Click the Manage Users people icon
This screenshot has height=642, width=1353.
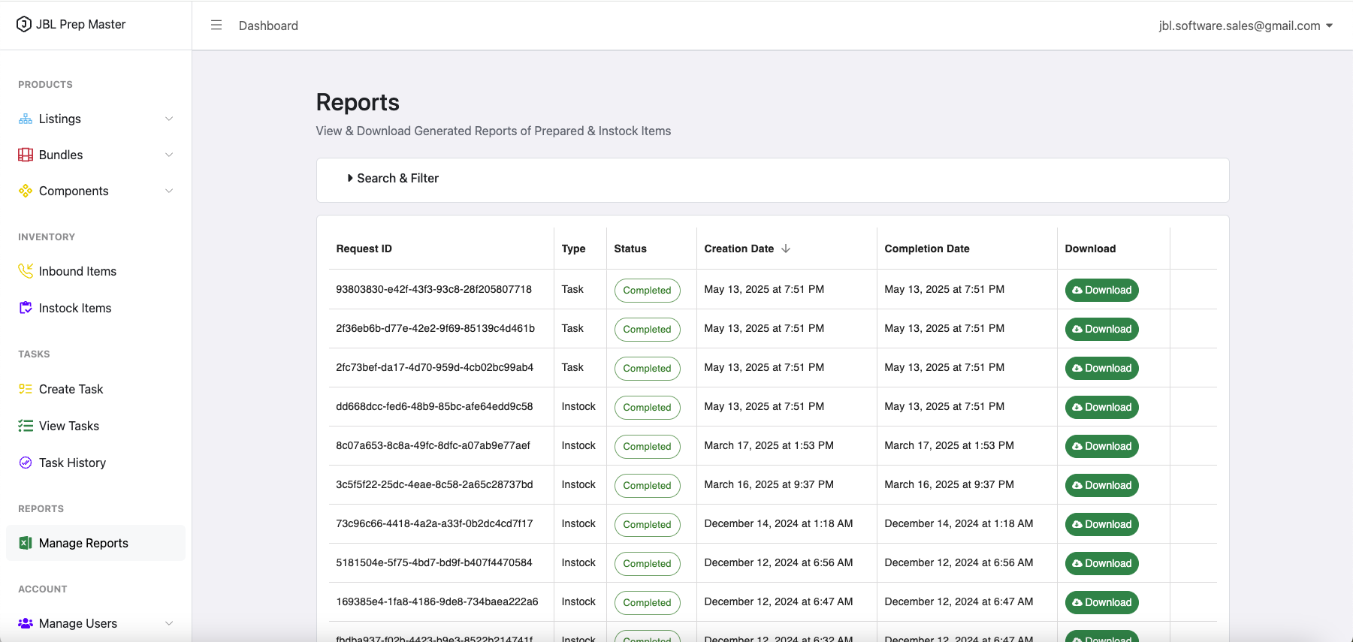[26, 623]
